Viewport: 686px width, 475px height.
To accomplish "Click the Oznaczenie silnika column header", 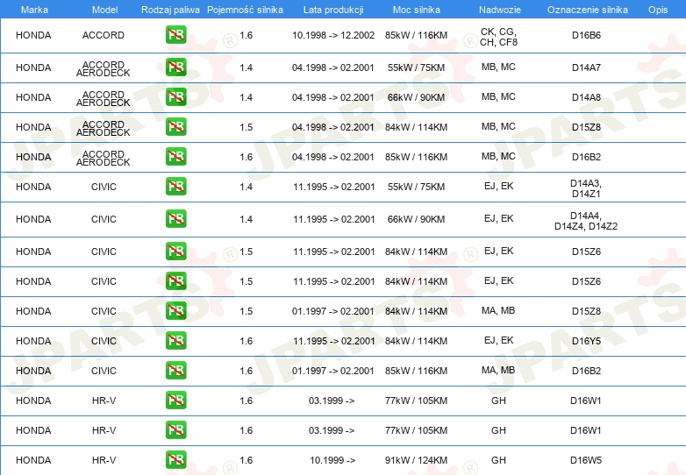I will (x=588, y=10).
